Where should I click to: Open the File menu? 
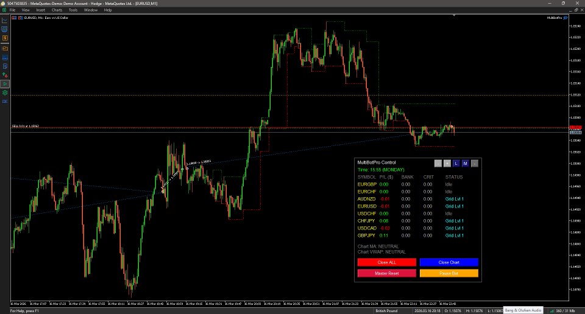point(12,10)
